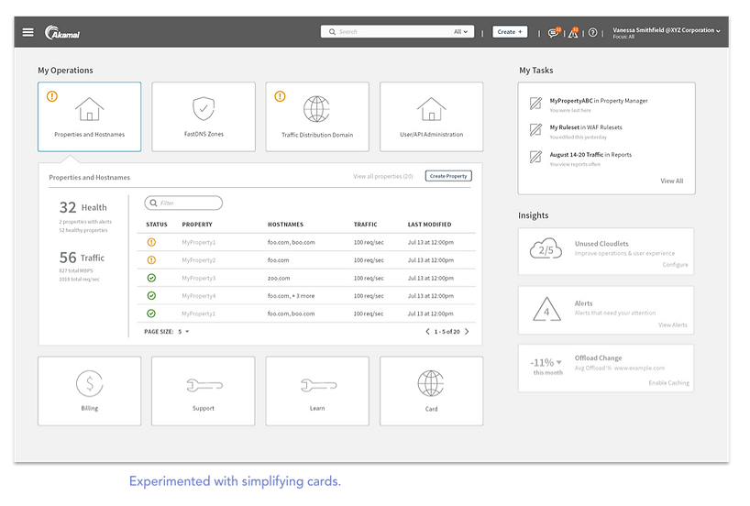Screen dimensions: 750x506
Task: Click the -11% Offload Change indicator
Action: tap(546, 367)
